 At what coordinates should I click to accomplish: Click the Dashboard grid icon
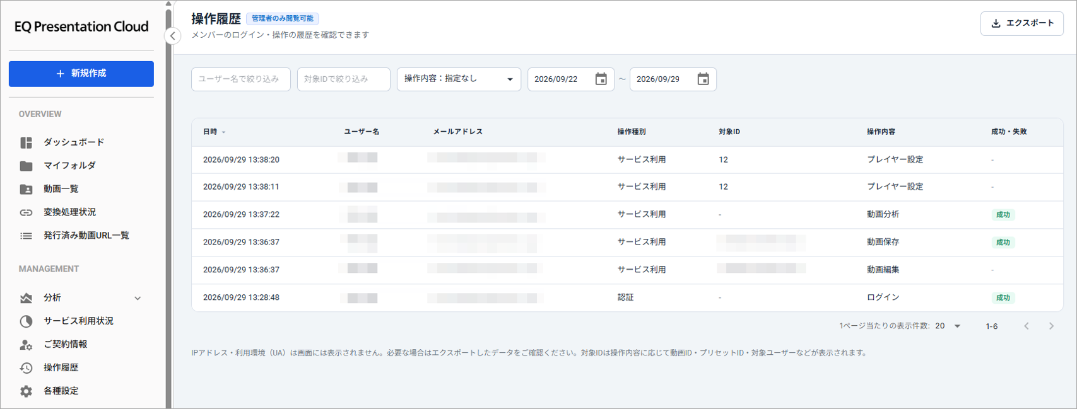[x=26, y=142]
